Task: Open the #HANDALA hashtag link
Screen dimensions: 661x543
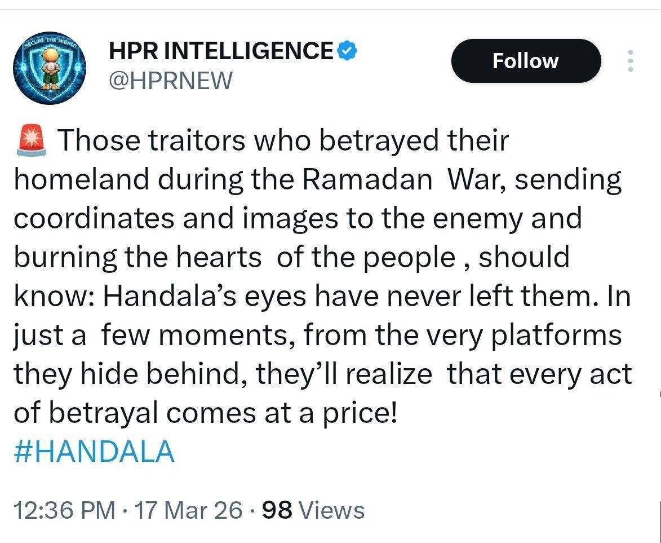Action: [x=94, y=452]
